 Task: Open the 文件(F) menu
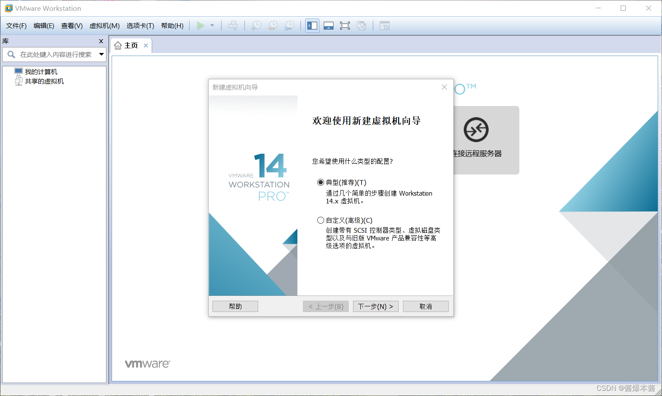coord(16,26)
